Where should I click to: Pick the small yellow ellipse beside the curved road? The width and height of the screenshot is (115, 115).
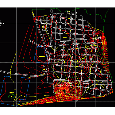pos(30,77)
